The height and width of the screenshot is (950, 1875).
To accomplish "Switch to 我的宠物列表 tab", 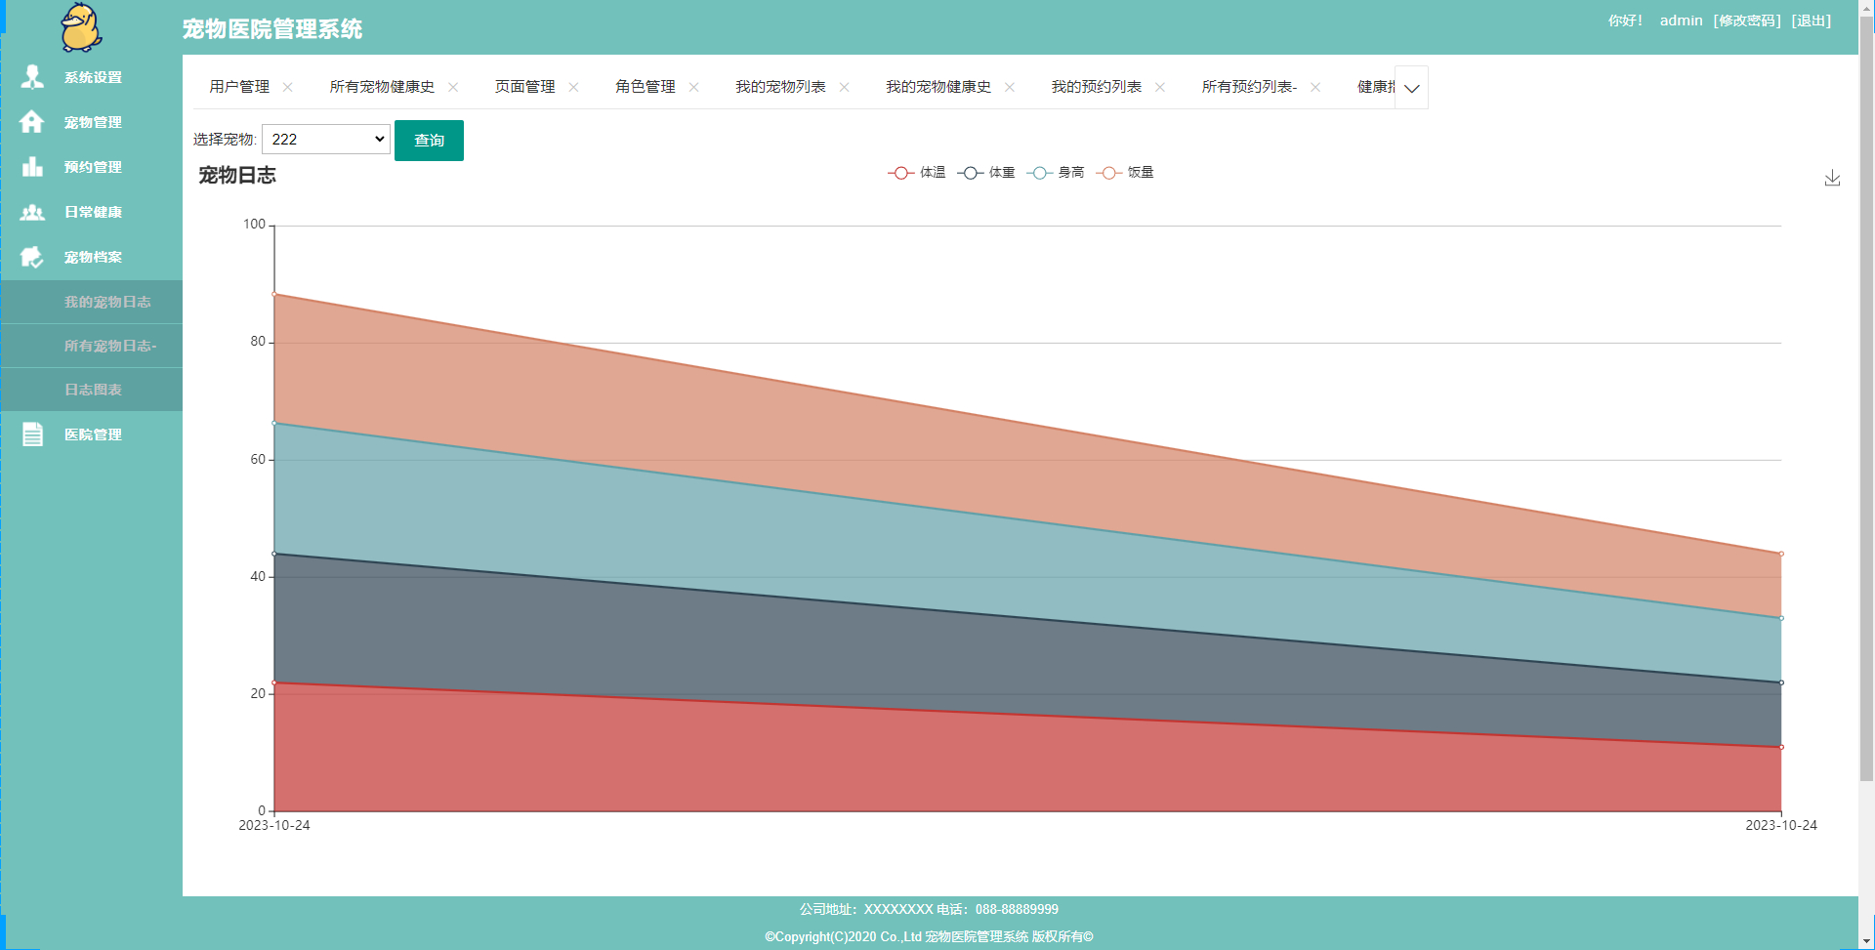I will tap(780, 87).
